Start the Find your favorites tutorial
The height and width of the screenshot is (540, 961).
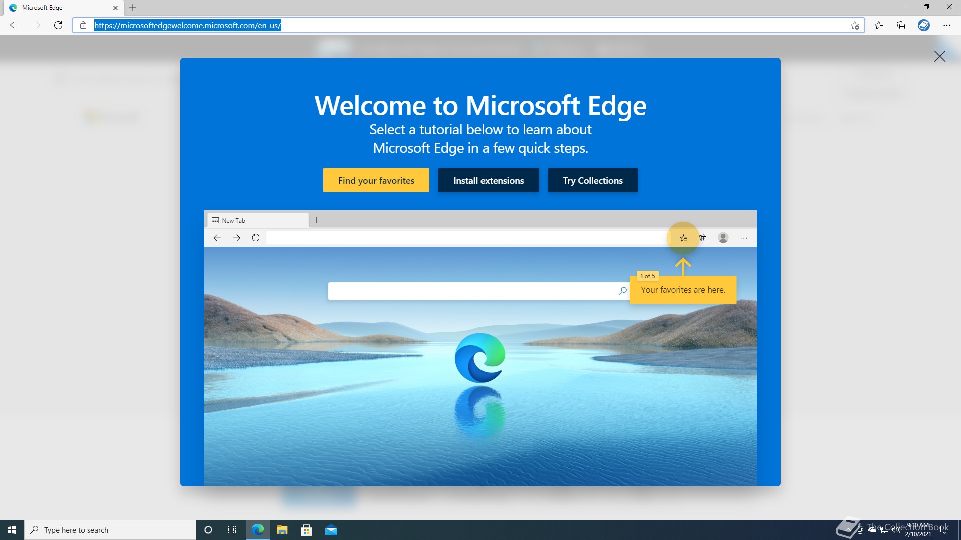tap(376, 180)
